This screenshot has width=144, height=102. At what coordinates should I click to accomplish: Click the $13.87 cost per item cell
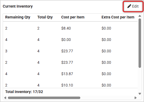click(67, 74)
